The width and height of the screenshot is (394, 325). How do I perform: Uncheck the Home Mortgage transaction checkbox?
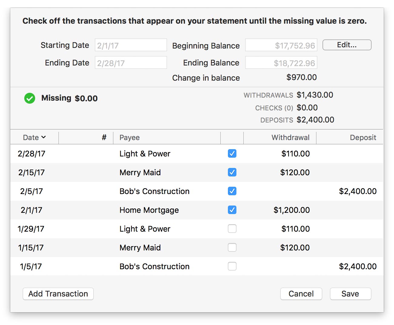point(232,210)
